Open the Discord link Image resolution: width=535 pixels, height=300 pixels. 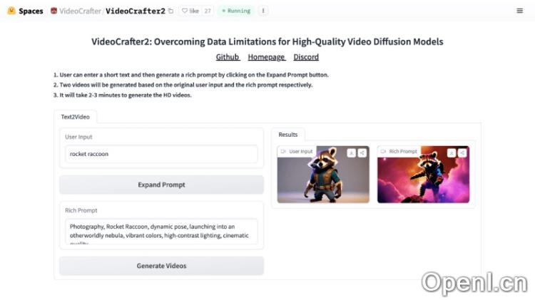(x=306, y=57)
